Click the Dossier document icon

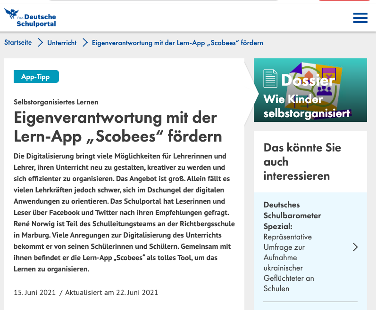click(270, 79)
